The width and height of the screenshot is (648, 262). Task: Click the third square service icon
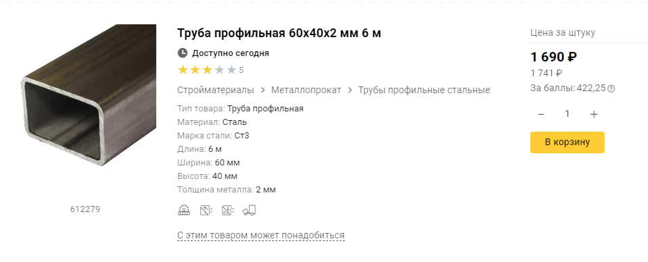pos(227,211)
